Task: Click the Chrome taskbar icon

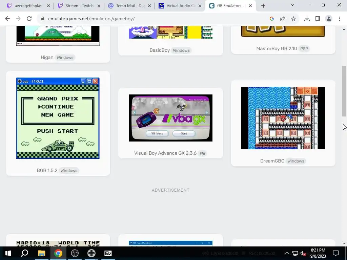Action: pyautogui.click(x=58, y=253)
